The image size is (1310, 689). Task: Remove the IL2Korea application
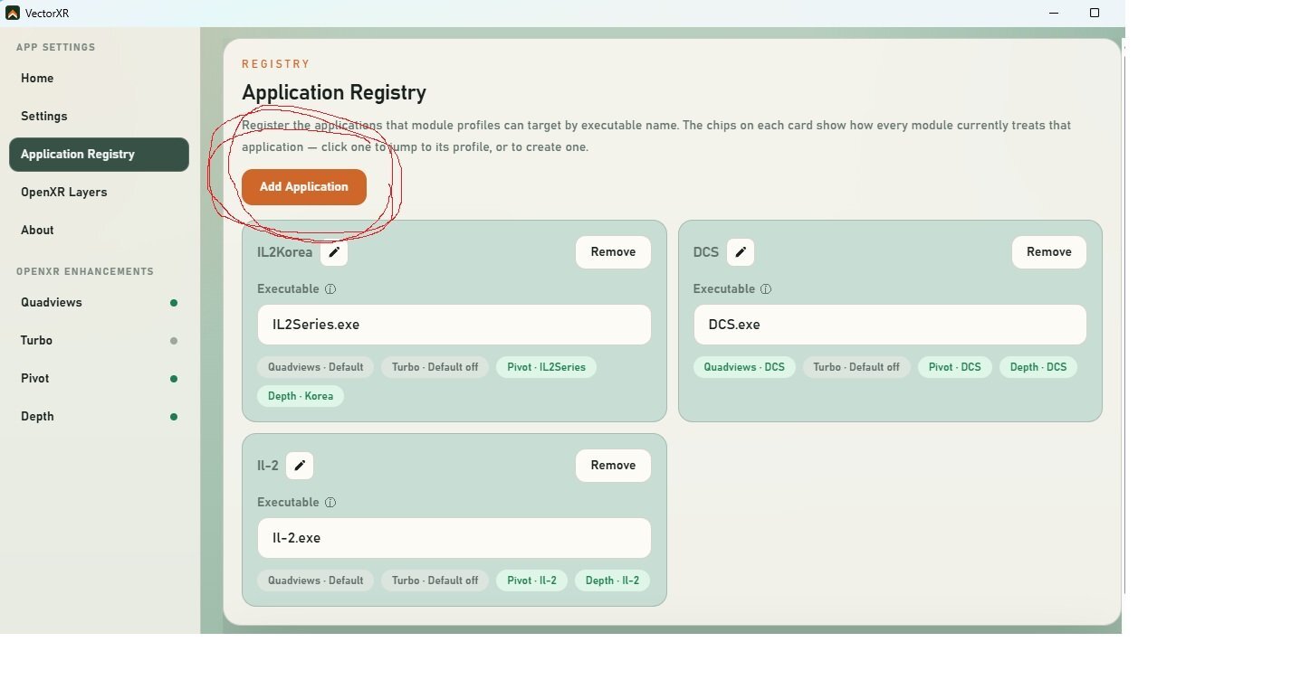[x=613, y=252]
